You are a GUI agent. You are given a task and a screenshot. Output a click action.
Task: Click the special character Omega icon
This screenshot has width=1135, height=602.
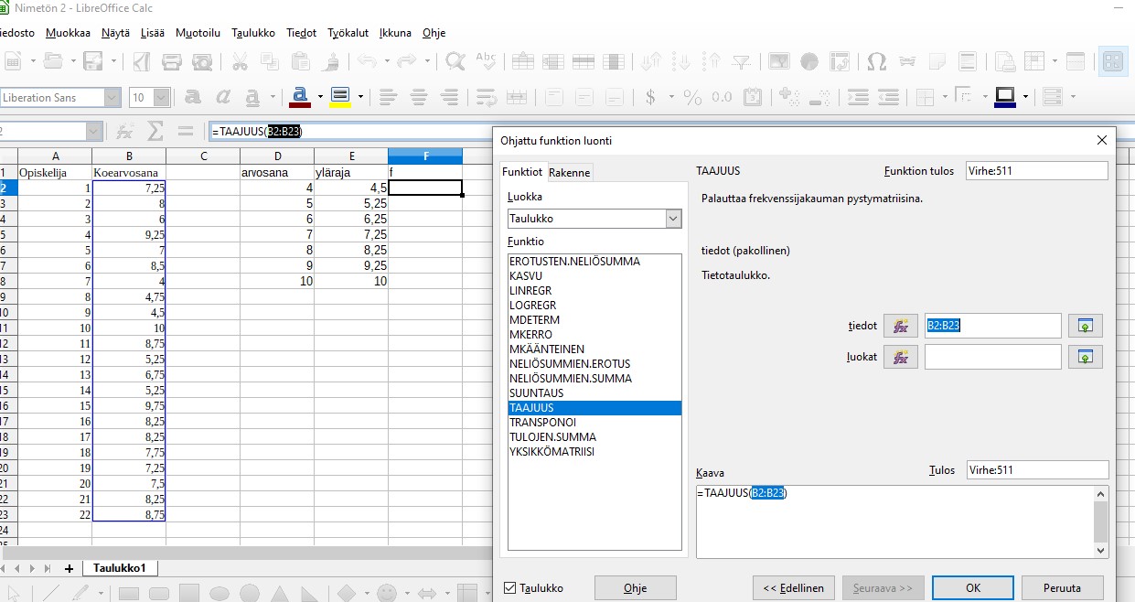pos(876,61)
